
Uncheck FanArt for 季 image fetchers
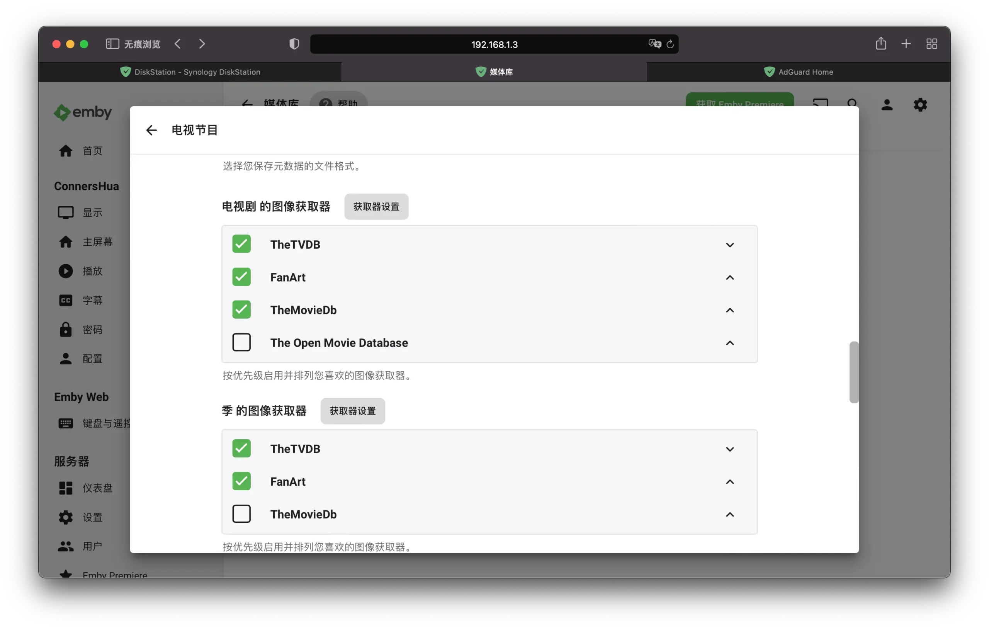click(x=241, y=481)
